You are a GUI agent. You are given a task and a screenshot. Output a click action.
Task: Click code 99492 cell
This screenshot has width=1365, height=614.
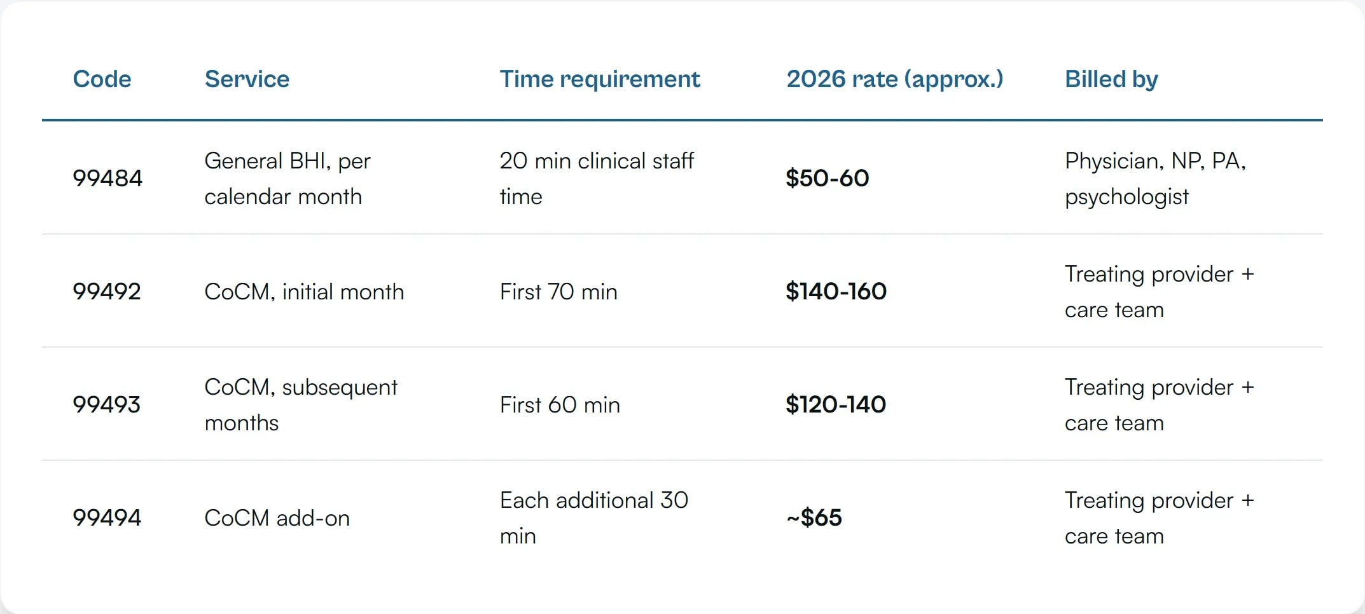(x=107, y=291)
